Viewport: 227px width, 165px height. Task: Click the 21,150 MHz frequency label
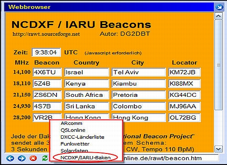click(22, 95)
